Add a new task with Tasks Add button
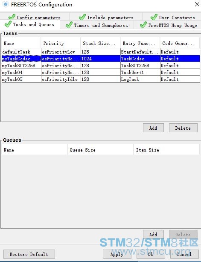 (x=153, y=128)
